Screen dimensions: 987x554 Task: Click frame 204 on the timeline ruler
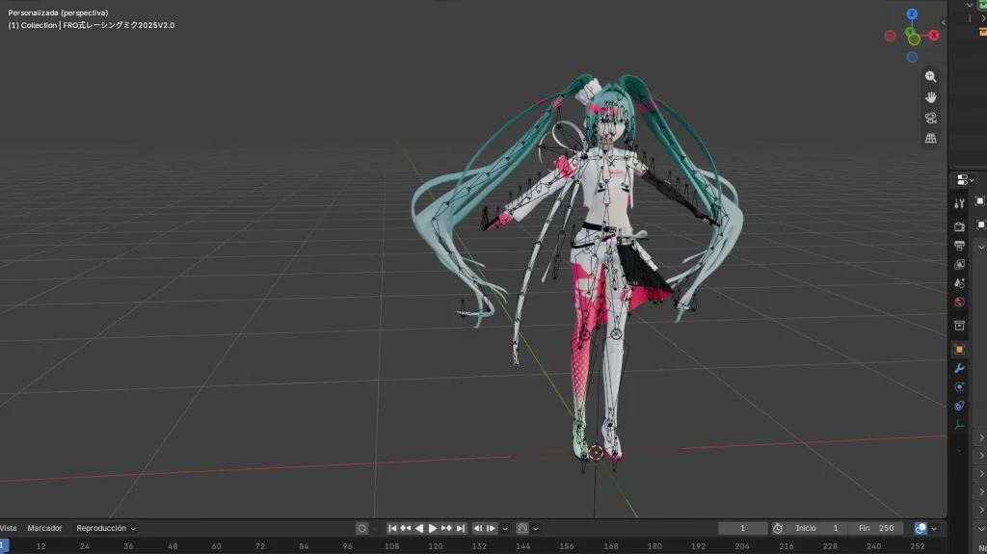click(742, 546)
